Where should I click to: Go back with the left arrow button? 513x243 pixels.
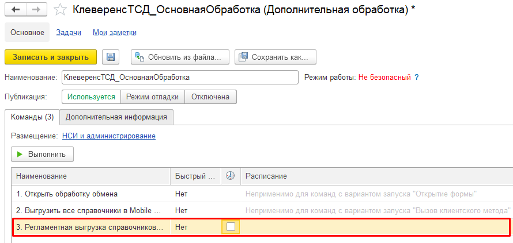pos(16,9)
